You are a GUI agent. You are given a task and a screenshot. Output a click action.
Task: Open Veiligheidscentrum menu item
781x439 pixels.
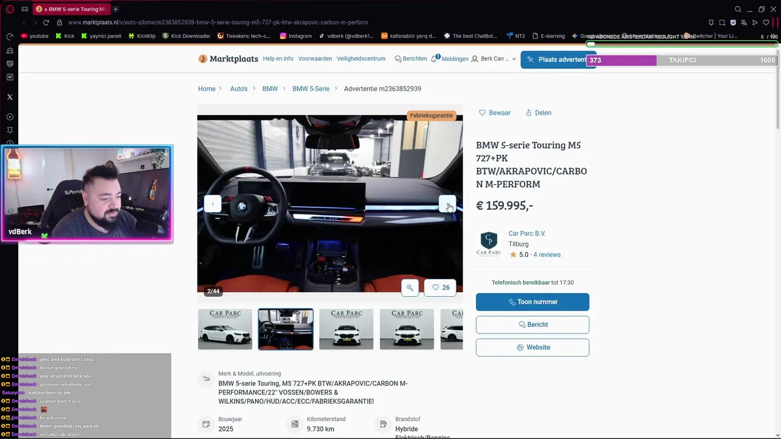[x=361, y=59]
